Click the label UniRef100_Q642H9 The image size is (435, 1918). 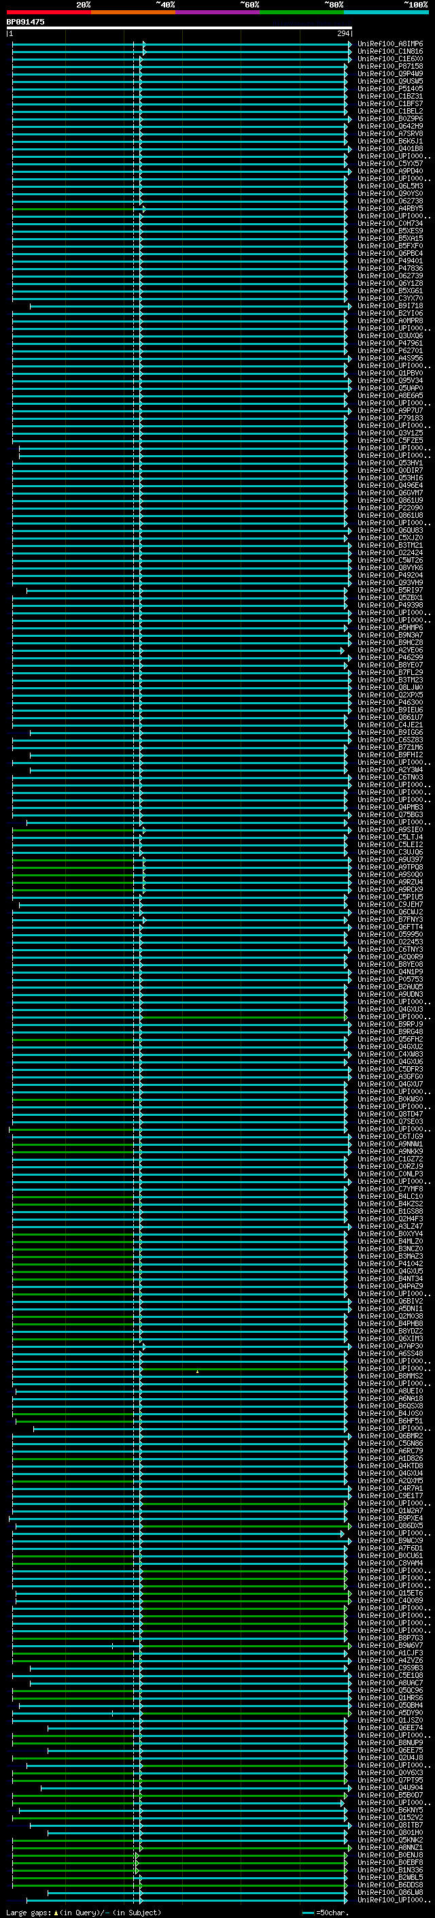pos(390,126)
